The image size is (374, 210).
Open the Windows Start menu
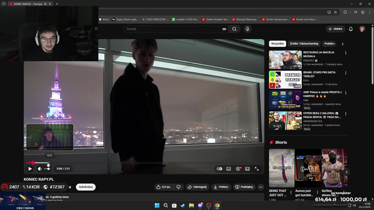[157, 205]
